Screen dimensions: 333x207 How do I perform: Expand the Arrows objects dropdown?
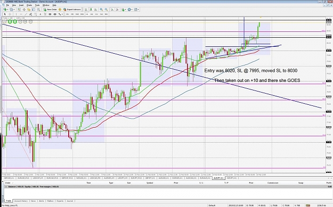(x=62, y=14)
